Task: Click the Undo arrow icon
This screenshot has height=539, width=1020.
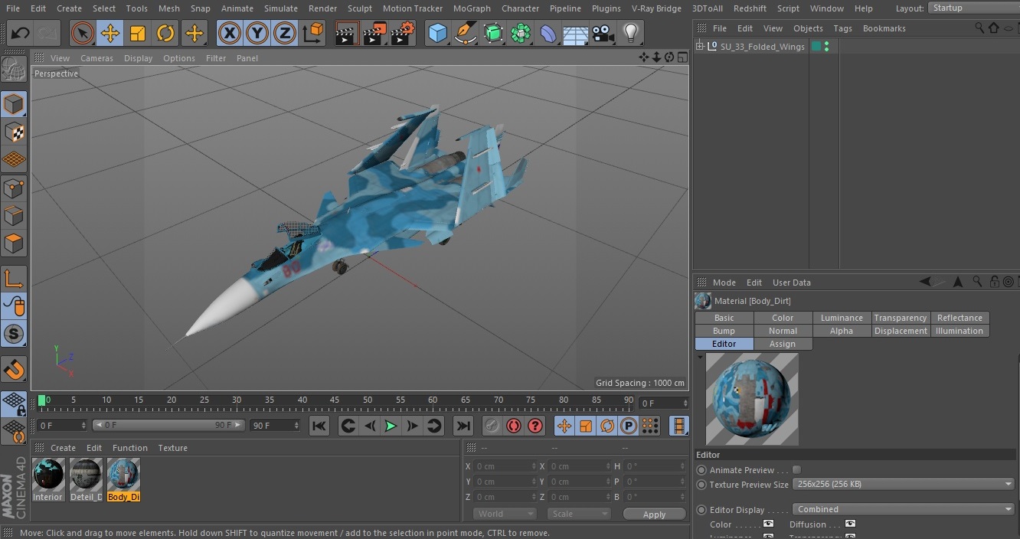Action: click(21, 33)
